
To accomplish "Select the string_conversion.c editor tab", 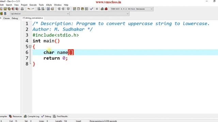I will (x=33, y=18).
